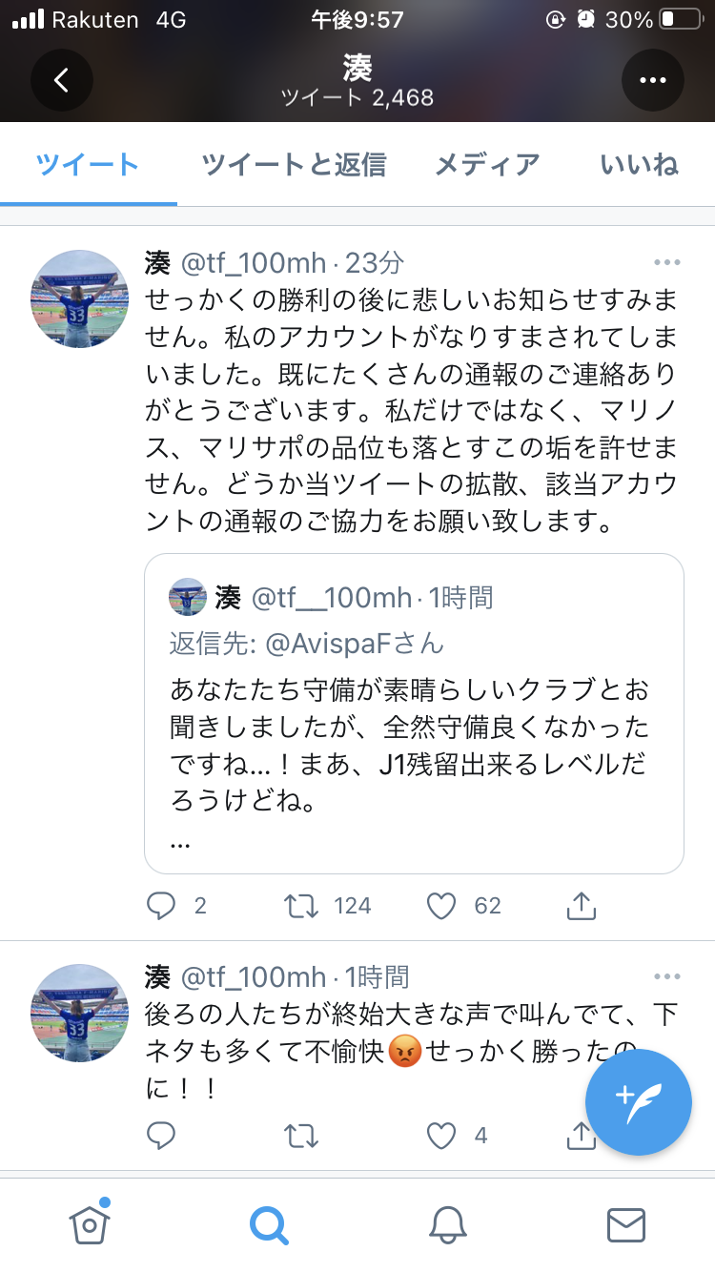The width and height of the screenshot is (715, 1272).
Task: Open Messages envelope in bottom bar
Action: (626, 1223)
